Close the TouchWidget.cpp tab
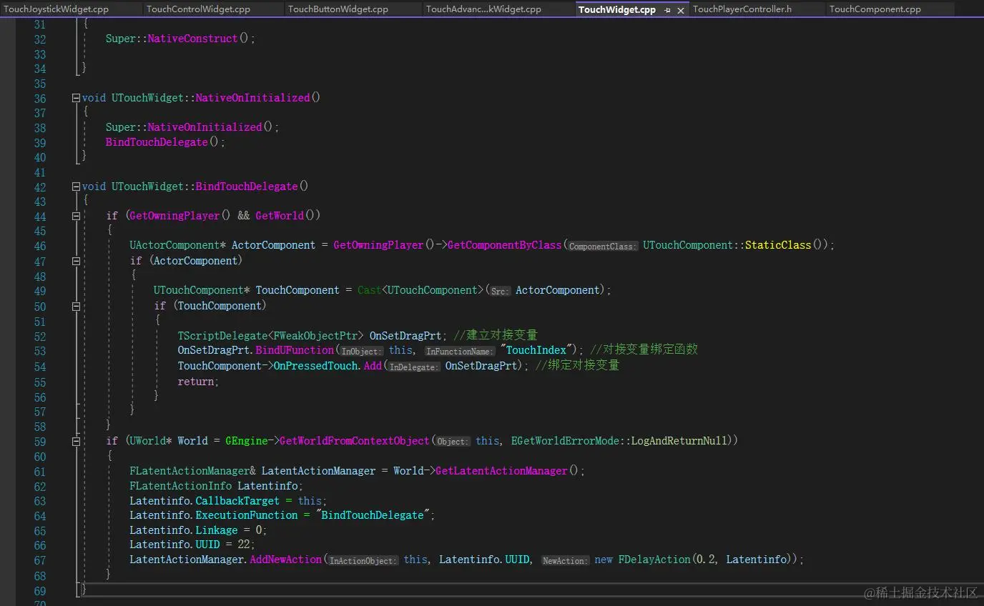984x606 pixels. (x=681, y=10)
